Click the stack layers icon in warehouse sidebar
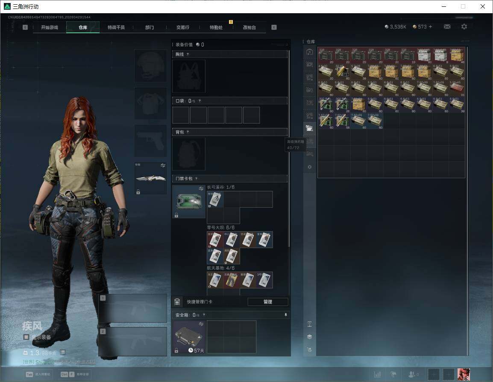This screenshot has width=493, height=382. click(309, 337)
